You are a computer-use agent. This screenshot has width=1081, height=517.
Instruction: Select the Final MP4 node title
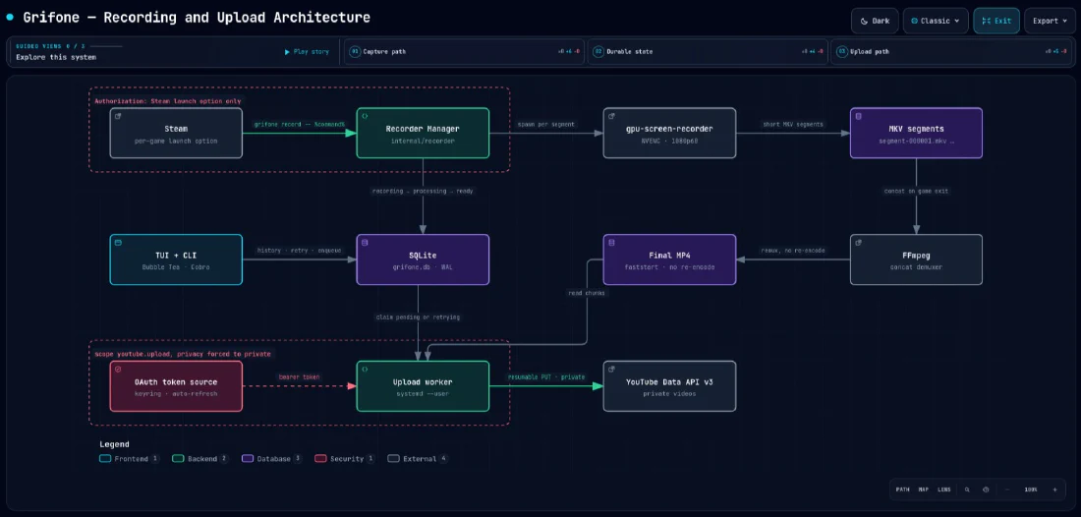[669, 255]
